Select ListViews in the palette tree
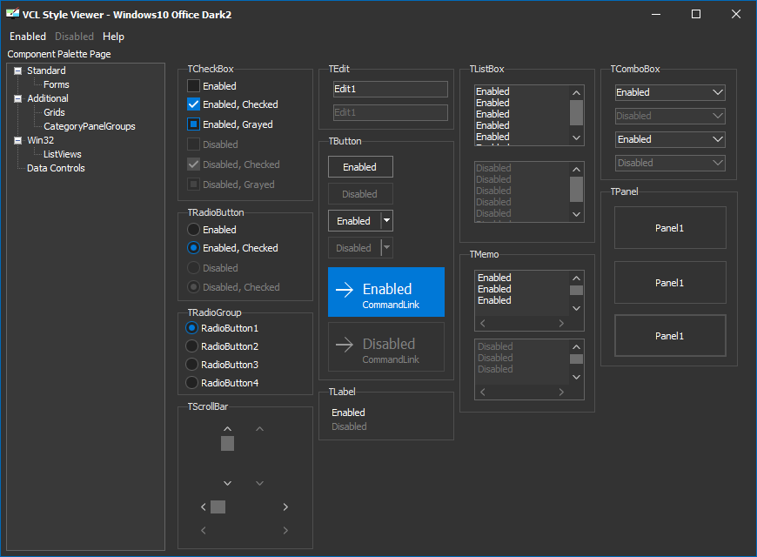The height and width of the screenshot is (557, 757). pos(63,154)
